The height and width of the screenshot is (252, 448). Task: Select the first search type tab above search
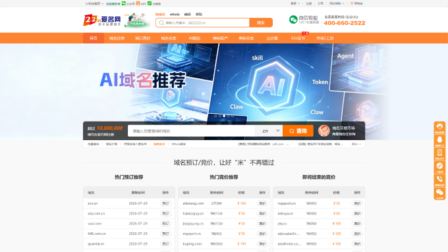pyautogui.click(x=160, y=14)
